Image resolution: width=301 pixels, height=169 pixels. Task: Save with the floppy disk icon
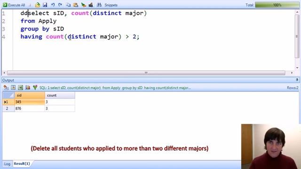tap(45, 5)
